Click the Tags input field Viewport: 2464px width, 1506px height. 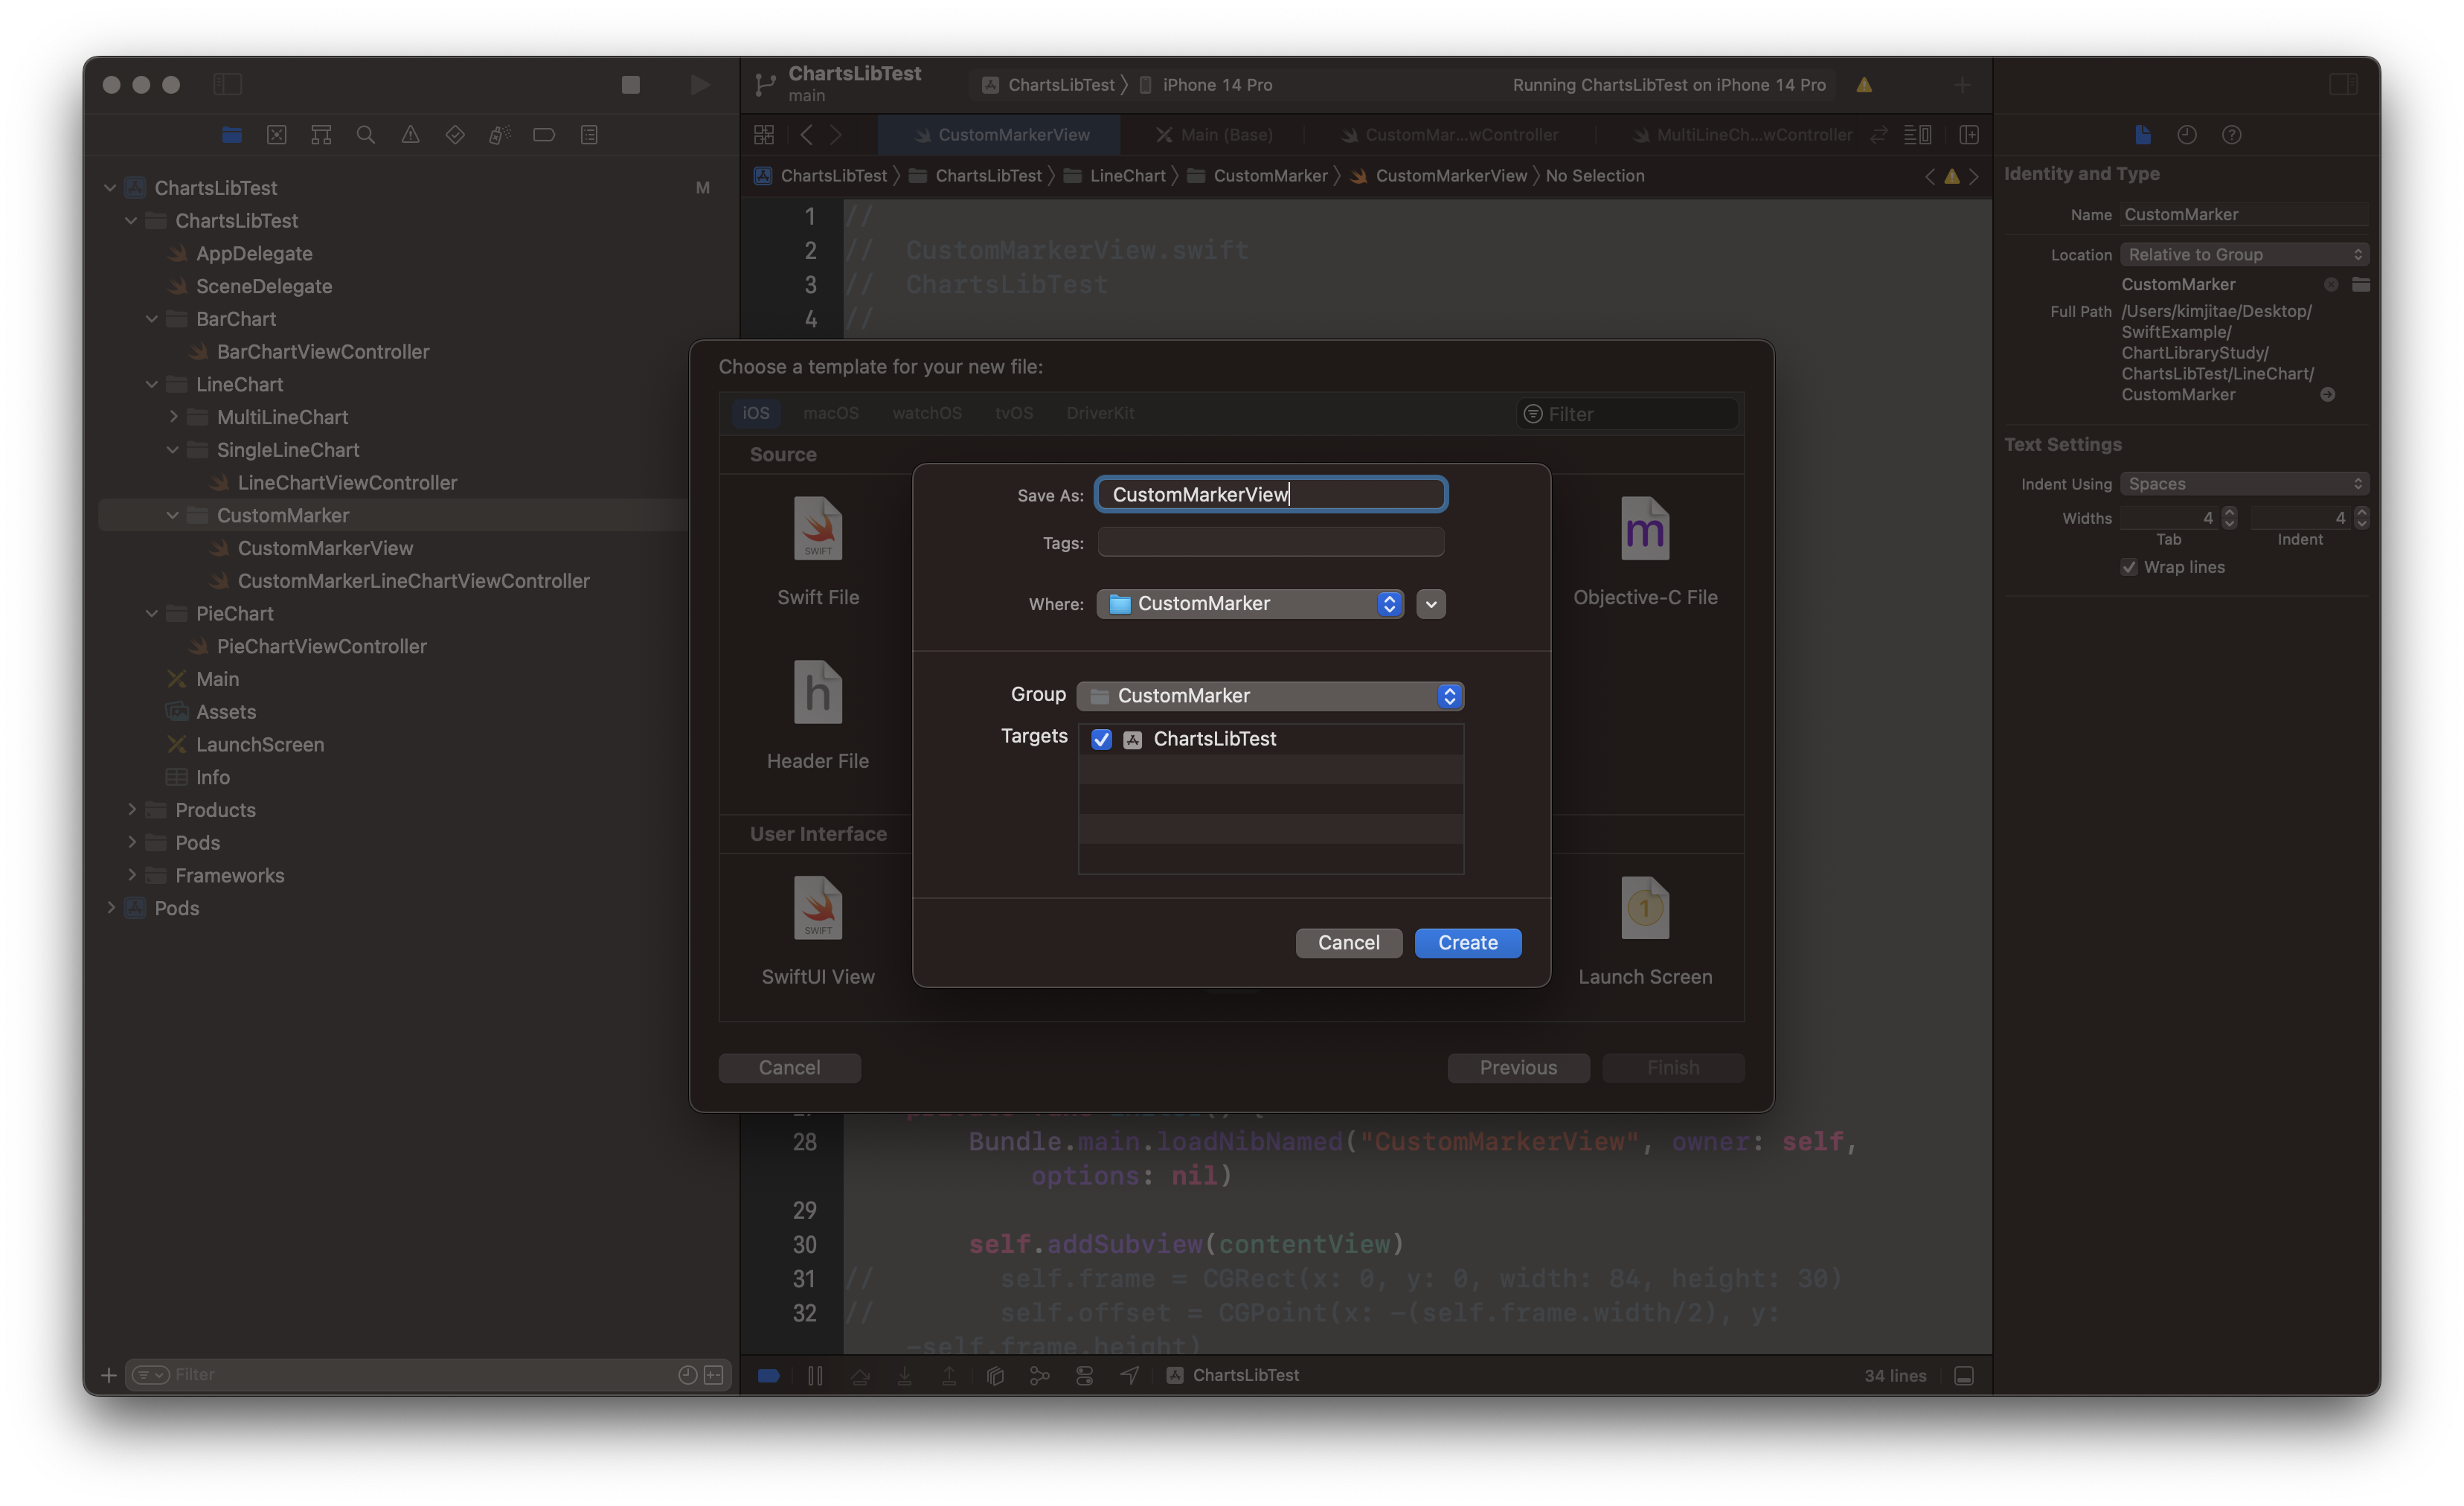1271,543
